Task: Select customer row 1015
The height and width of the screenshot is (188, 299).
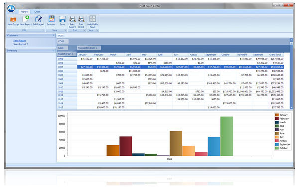Action: [67, 107]
